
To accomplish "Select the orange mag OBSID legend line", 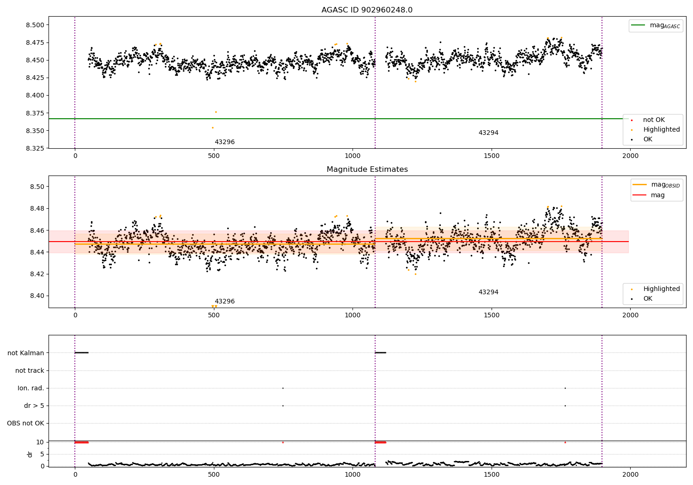I will click(640, 185).
